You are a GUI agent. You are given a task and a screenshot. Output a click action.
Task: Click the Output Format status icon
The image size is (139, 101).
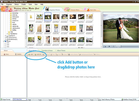tap(1, 99)
